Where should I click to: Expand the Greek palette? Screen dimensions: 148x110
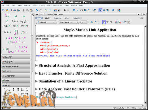(x=16, y=80)
